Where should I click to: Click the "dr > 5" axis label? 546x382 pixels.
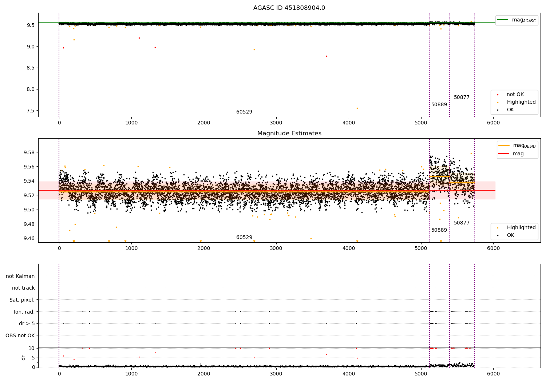(x=27, y=323)
